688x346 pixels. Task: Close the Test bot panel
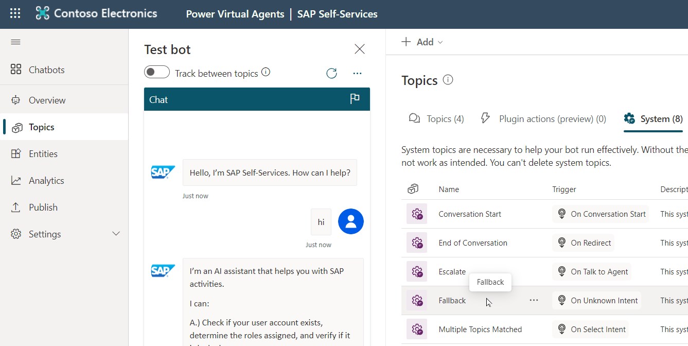[x=360, y=49]
